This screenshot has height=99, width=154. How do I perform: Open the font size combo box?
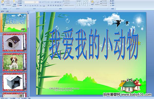click(x=36, y=2)
